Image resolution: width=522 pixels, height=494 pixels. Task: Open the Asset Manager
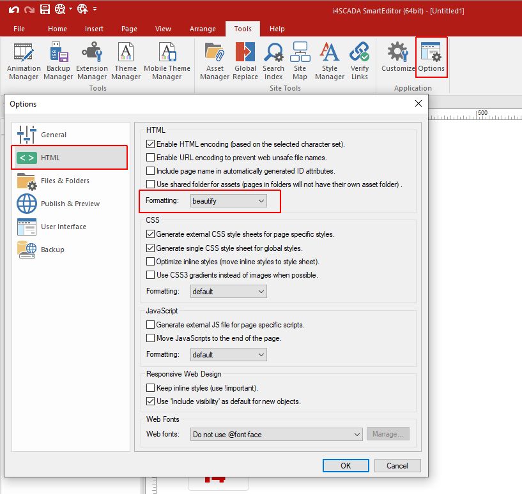coord(215,61)
